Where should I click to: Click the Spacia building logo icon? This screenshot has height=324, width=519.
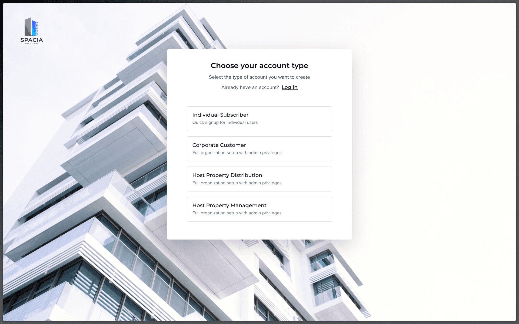[x=31, y=27]
